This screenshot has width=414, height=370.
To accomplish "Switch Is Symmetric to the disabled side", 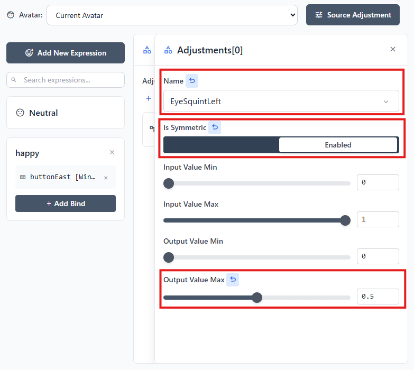I will (221, 145).
